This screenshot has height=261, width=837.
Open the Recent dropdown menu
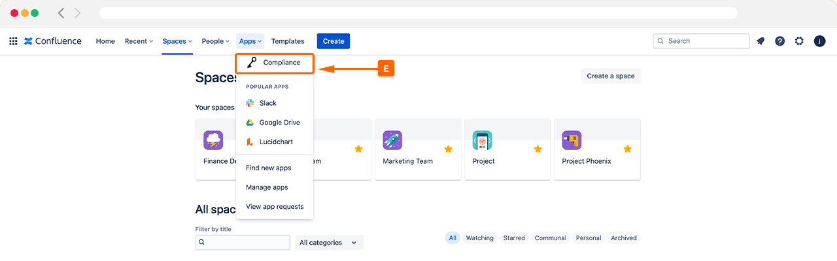click(x=139, y=41)
